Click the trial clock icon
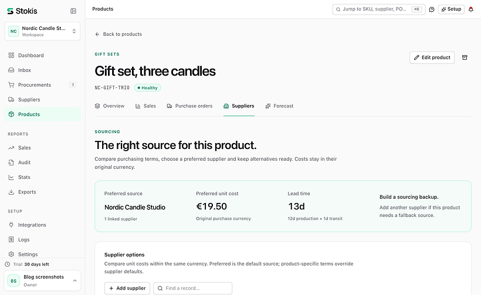The height and width of the screenshot is (295, 481). pos(8,265)
